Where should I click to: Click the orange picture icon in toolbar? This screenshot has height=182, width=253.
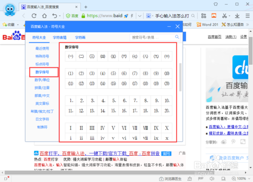tap(214, 16)
